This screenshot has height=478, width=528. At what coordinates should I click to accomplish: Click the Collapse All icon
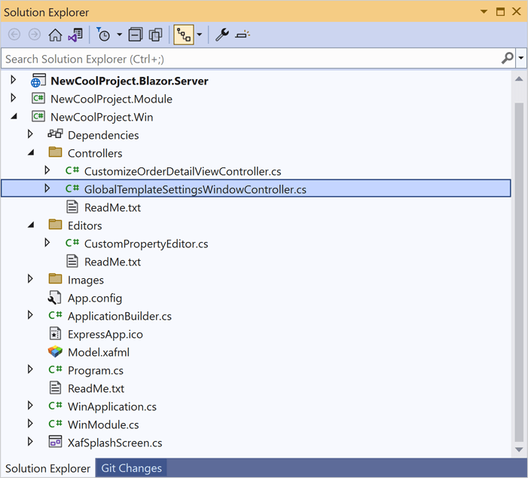pos(136,35)
